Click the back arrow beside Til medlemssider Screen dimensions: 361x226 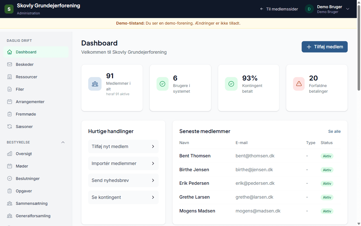tap(262, 9)
